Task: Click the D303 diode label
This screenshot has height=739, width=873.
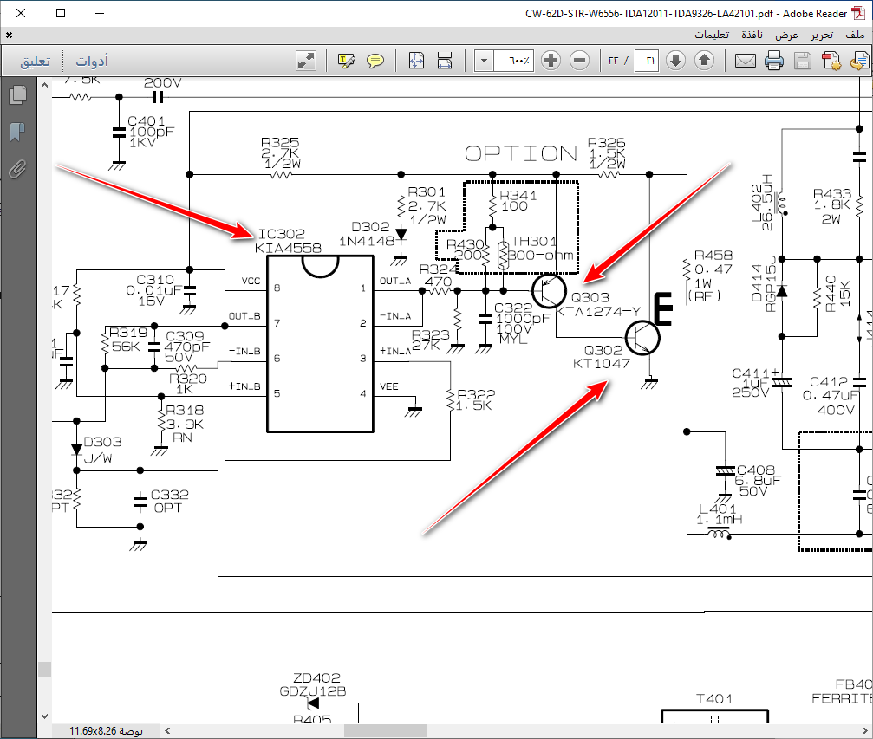Action: coord(102,442)
